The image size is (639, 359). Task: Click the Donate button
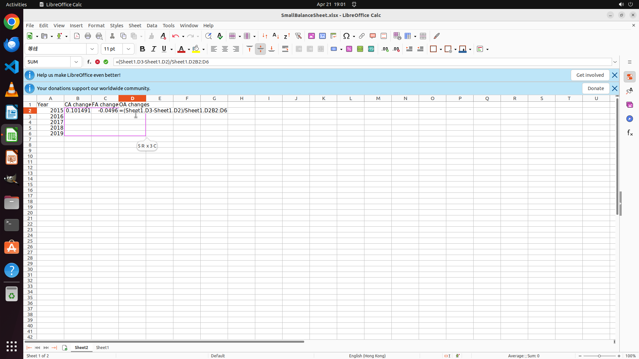coord(595,88)
